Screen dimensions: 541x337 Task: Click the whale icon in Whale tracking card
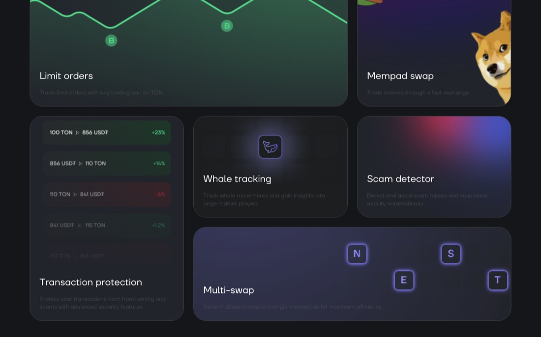(x=270, y=147)
